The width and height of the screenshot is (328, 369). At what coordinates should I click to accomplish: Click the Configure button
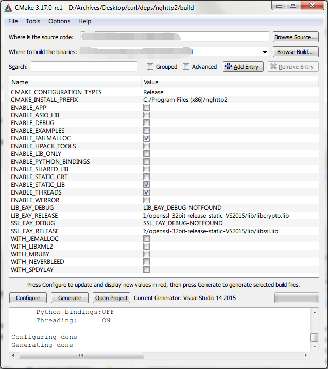[x=28, y=298]
